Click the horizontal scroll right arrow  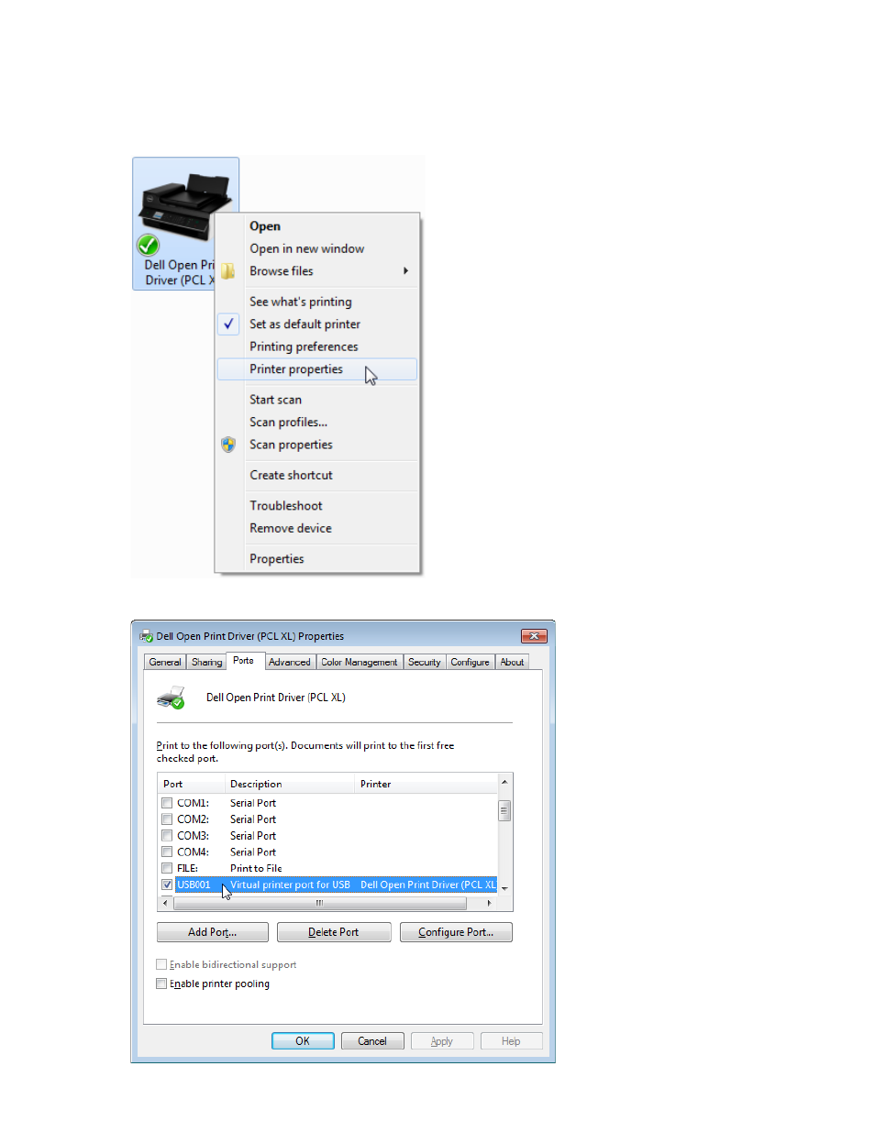pyautogui.click(x=489, y=904)
